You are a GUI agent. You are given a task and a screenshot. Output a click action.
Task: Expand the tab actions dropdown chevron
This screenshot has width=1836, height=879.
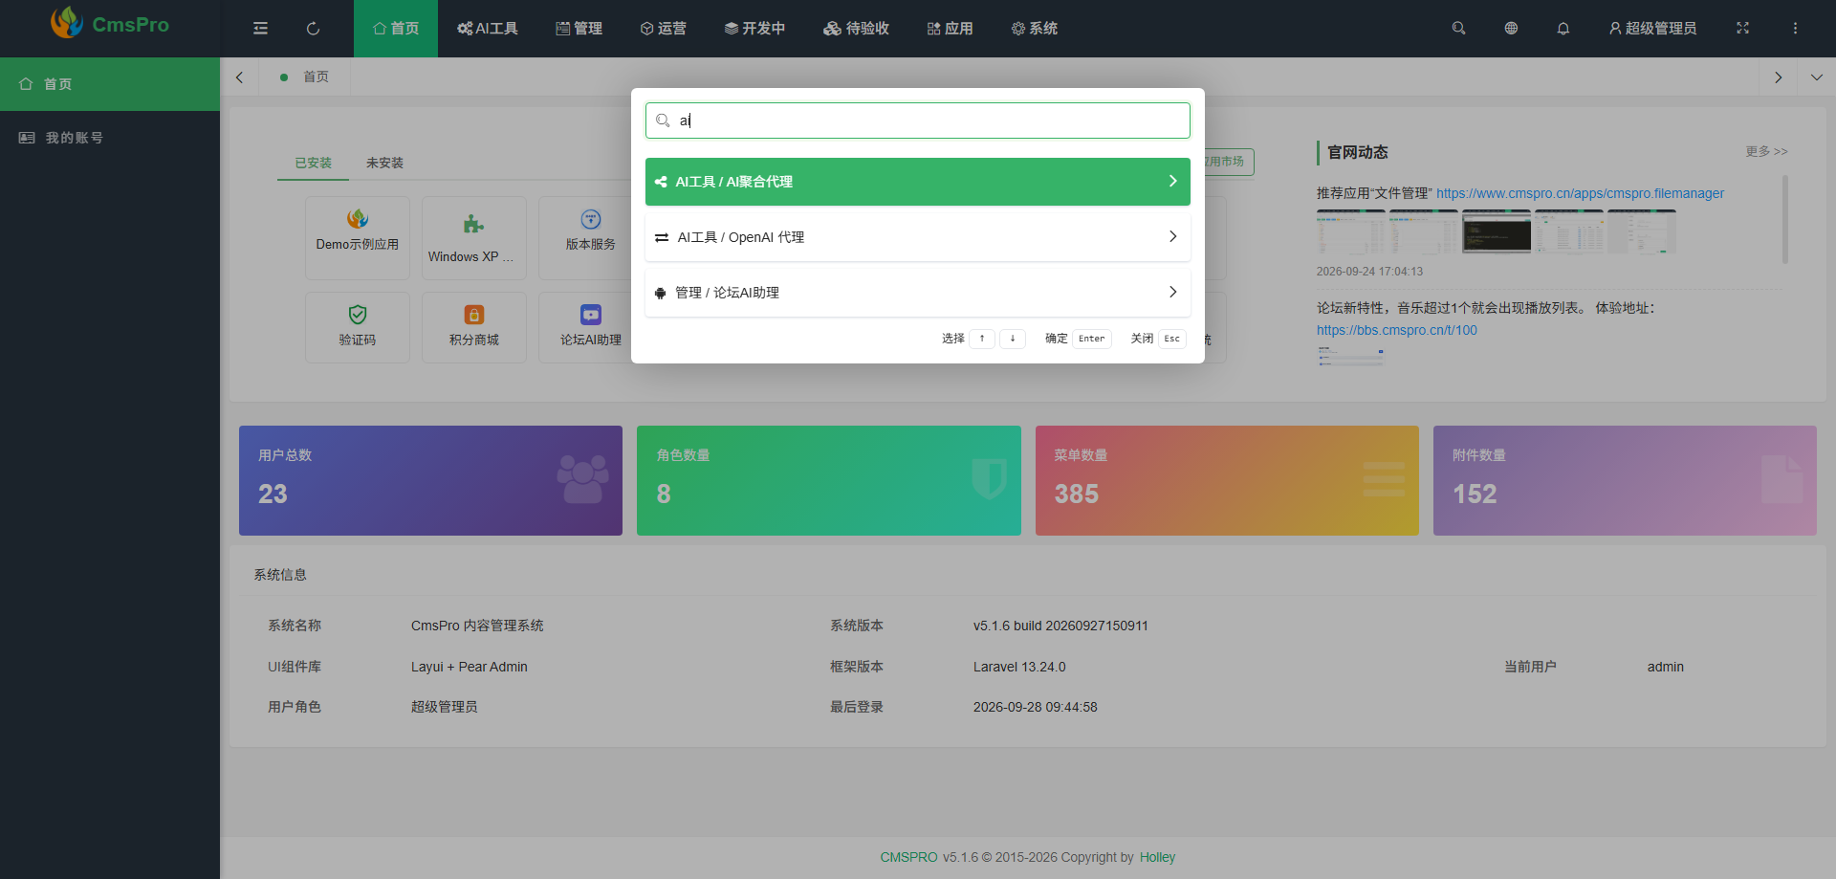click(x=1817, y=77)
